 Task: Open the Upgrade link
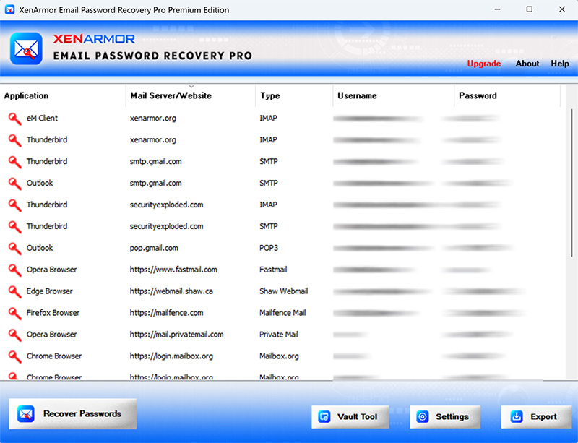[x=483, y=64]
